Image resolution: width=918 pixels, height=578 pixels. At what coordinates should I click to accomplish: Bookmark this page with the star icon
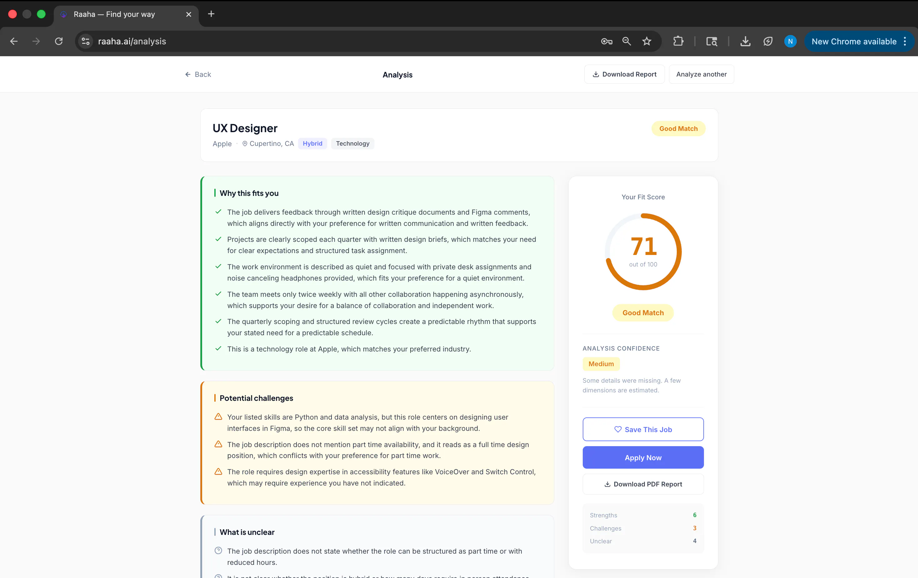tap(646, 41)
